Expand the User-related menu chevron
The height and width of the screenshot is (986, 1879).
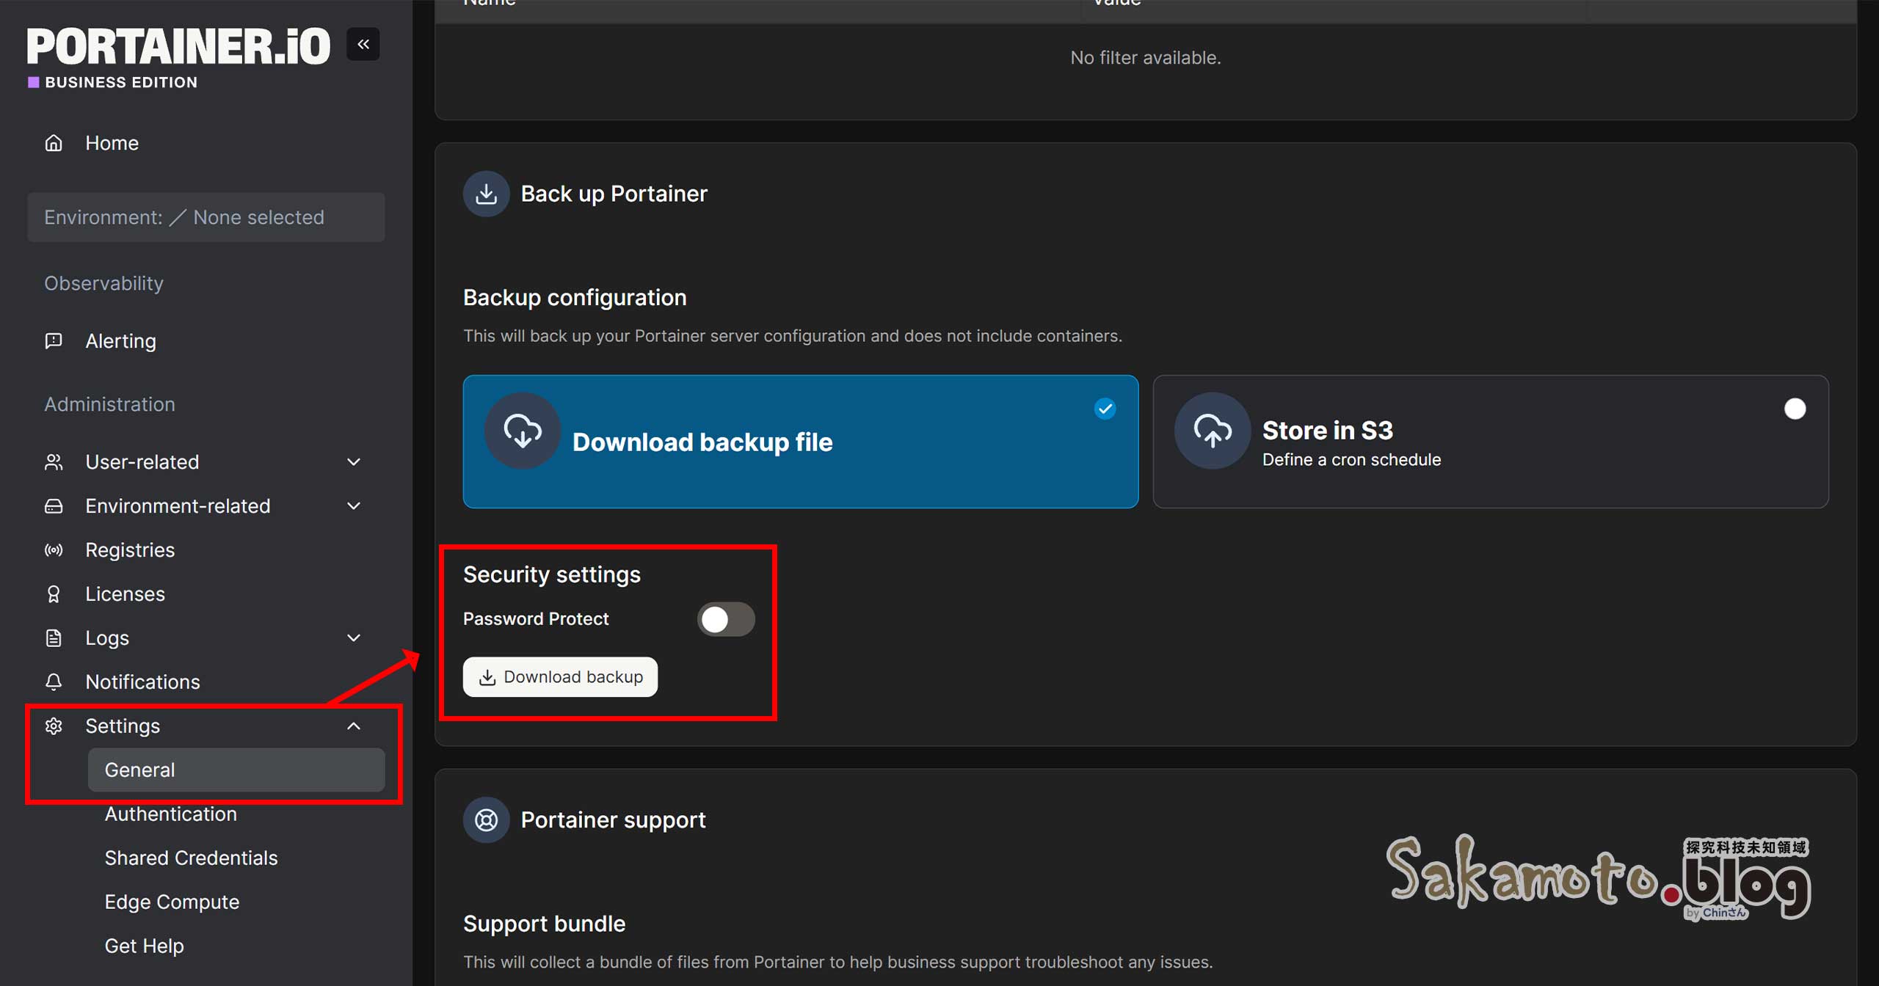click(354, 462)
